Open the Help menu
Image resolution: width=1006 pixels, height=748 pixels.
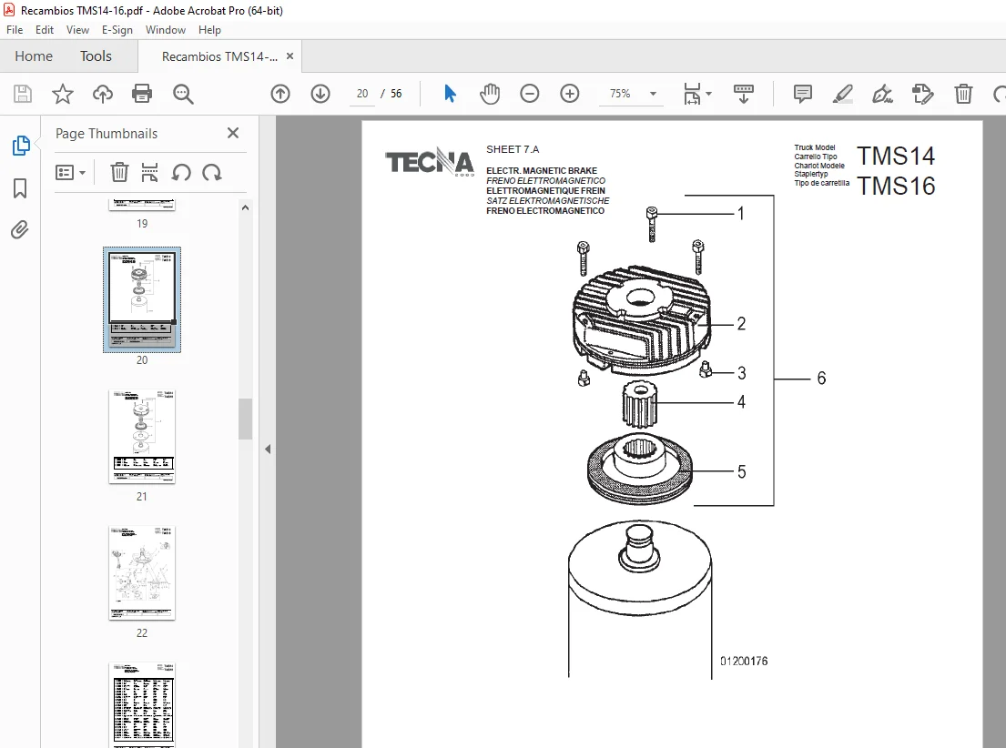209,29
